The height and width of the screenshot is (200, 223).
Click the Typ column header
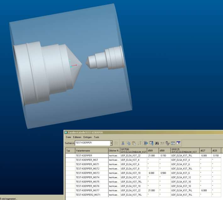(x=70, y=151)
